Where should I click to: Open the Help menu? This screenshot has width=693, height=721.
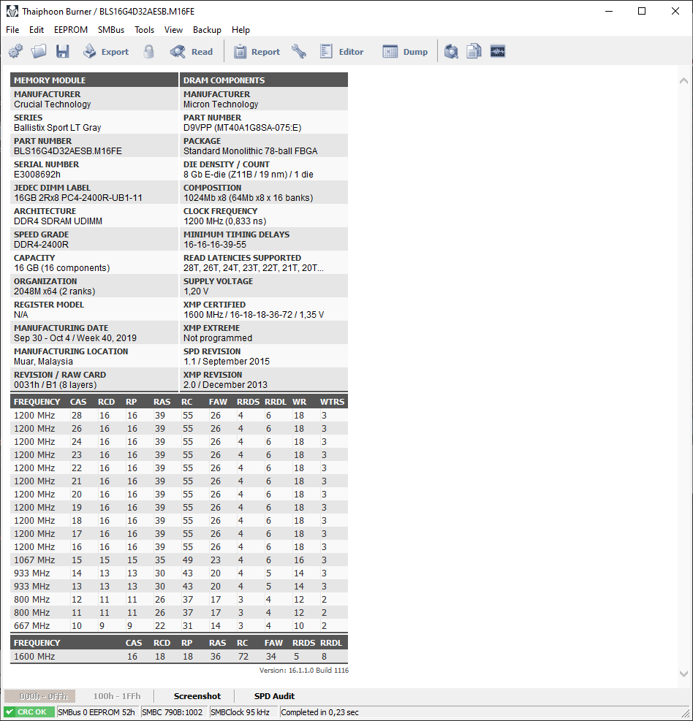(241, 30)
